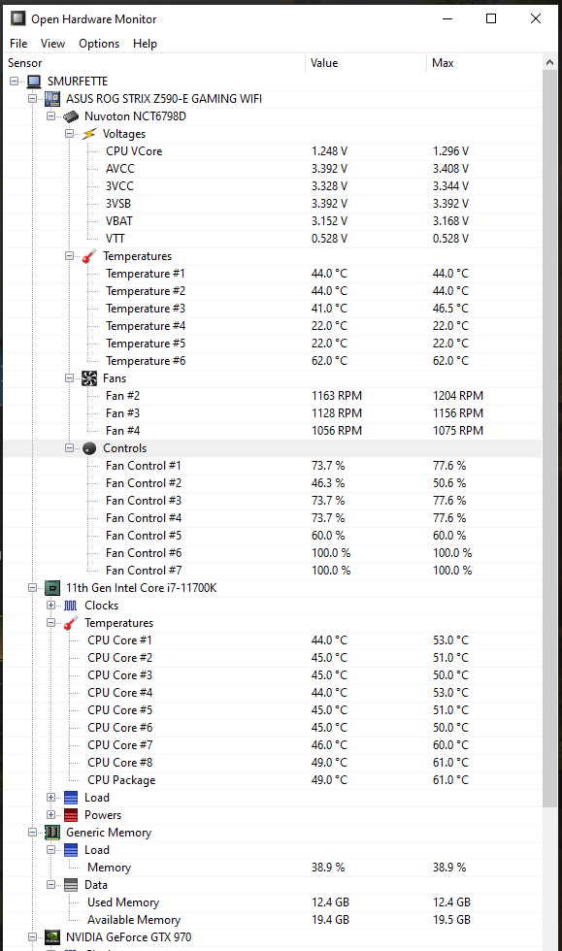Select the Fan Control #5 entry
The width and height of the screenshot is (562, 951).
143,535
